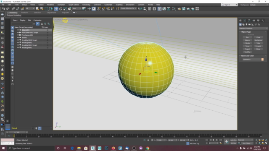The height and width of the screenshot is (151, 269).
Task: Redo the action in toolbar
Action: [8, 8]
